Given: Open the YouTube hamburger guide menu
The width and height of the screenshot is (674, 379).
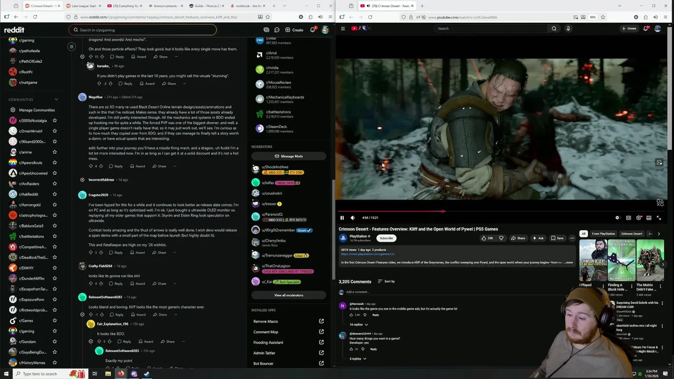Looking at the screenshot, I should click(343, 28).
